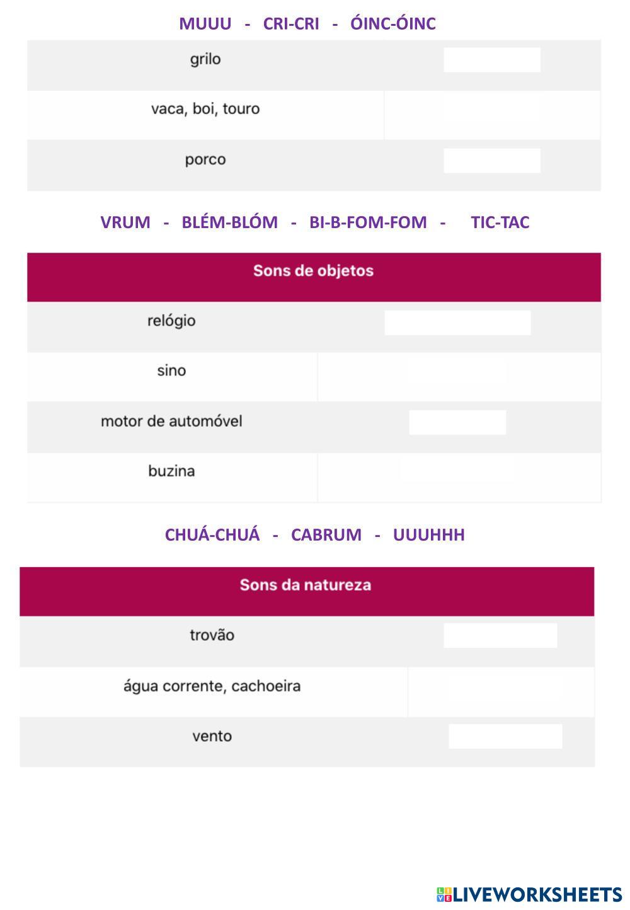This screenshot has width=630, height=910.
Task: Click the word ÓINC-ÓINC
Action: pos(393,24)
